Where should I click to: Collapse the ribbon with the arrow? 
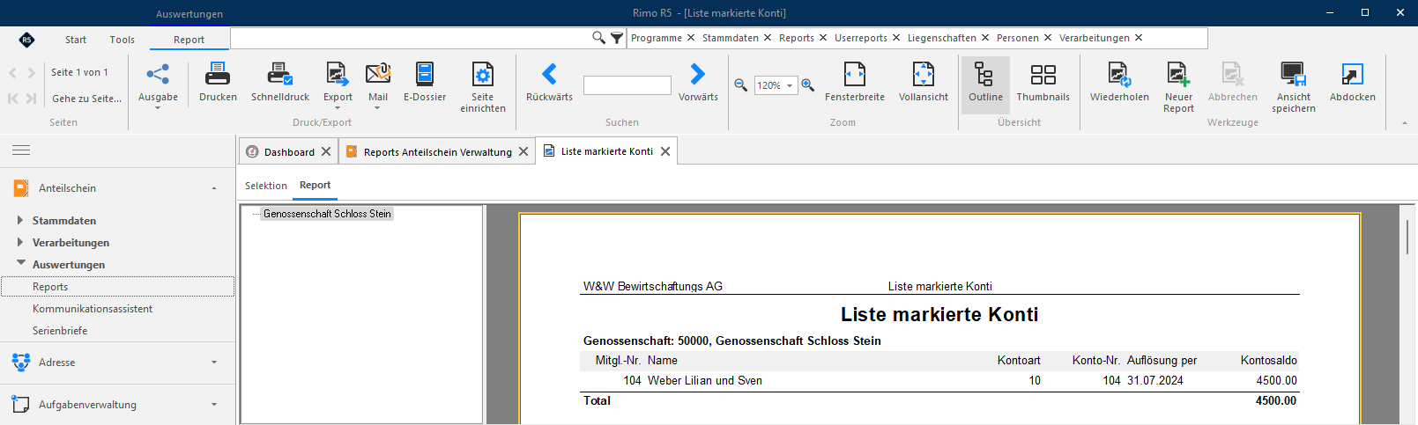(x=1405, y=123)
